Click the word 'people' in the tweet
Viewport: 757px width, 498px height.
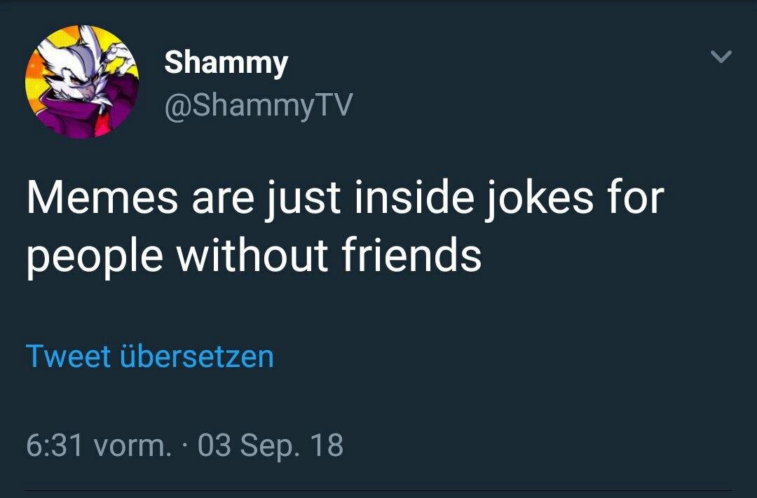(x=95, y=256)
